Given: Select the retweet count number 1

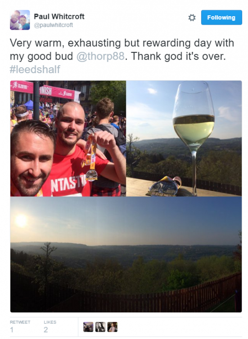Looking at the screenshot, I should tap(12, 330).
